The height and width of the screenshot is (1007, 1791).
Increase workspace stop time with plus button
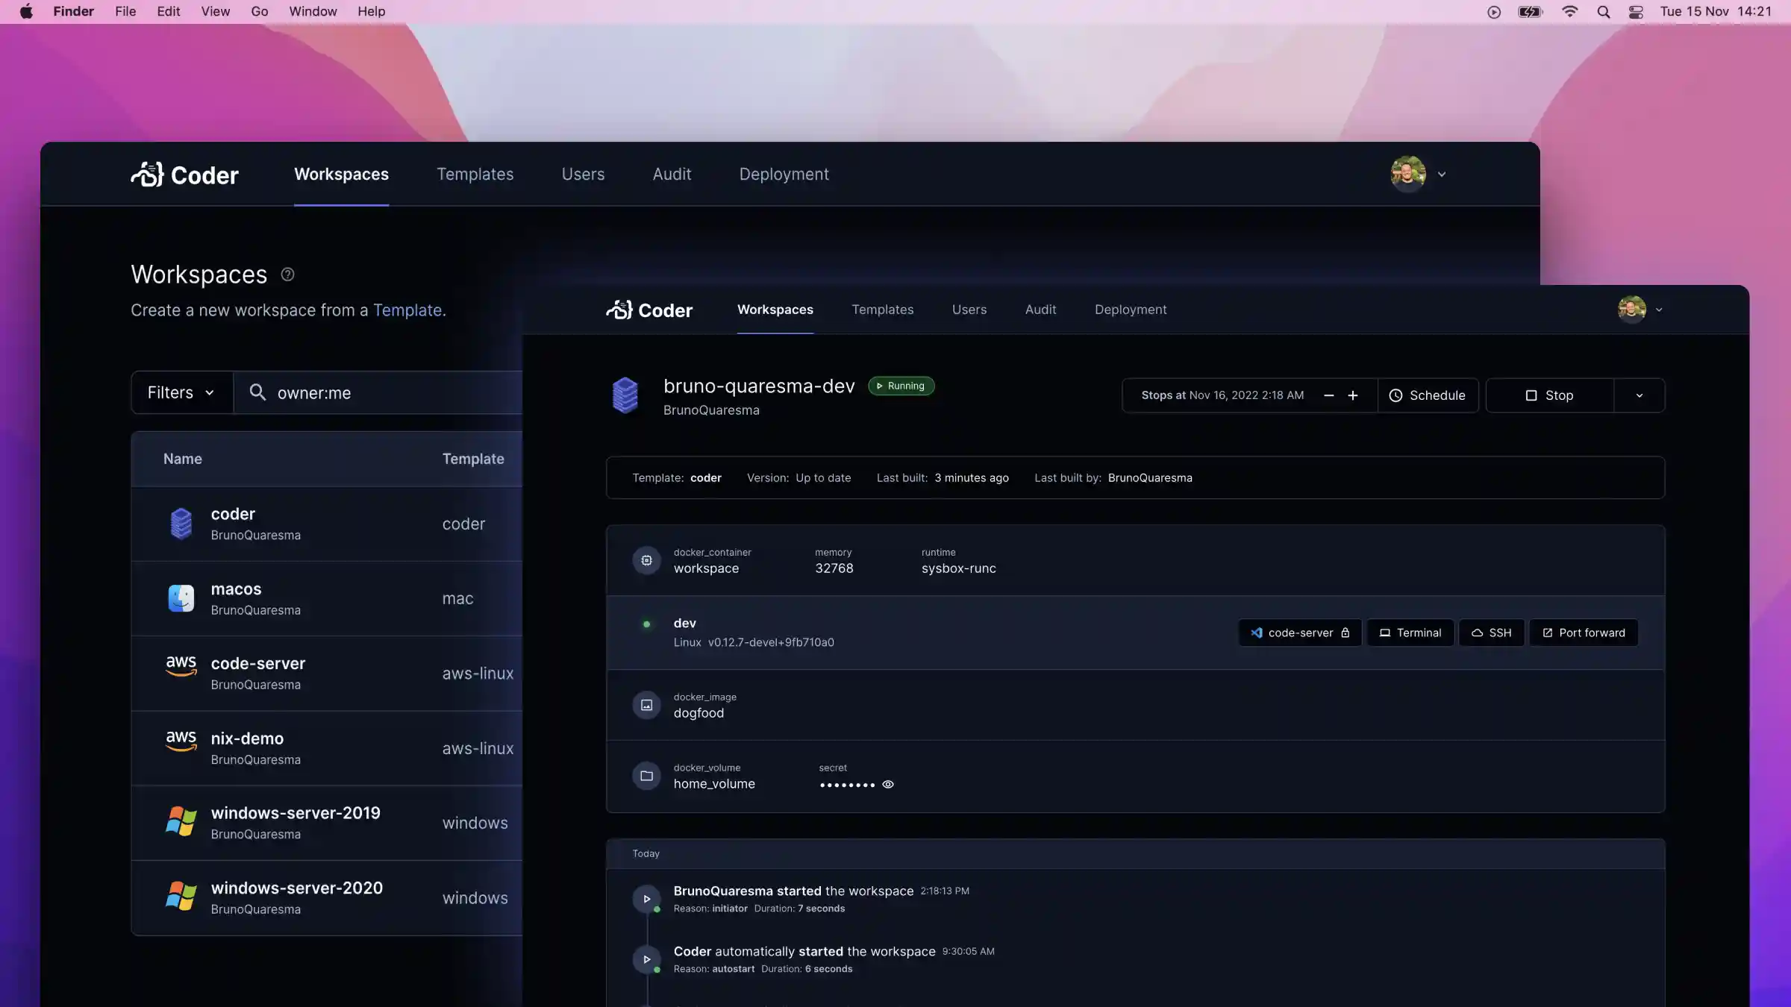[1352, 395]
